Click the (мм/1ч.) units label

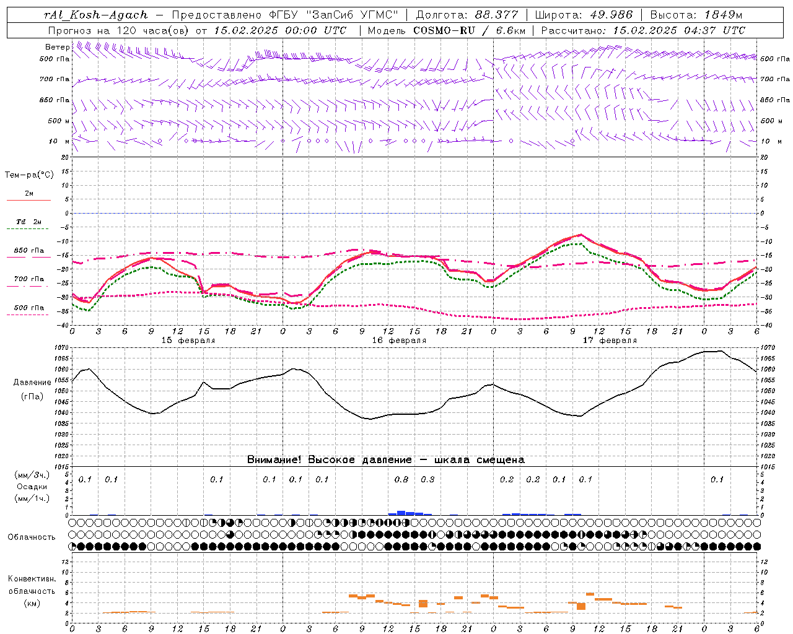[x=32, y=498]
